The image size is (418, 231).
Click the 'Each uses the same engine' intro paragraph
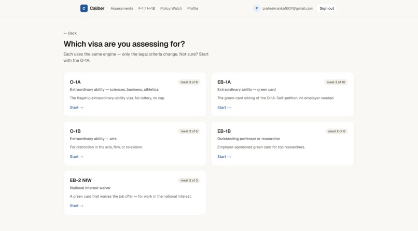(x=136, y=57)
